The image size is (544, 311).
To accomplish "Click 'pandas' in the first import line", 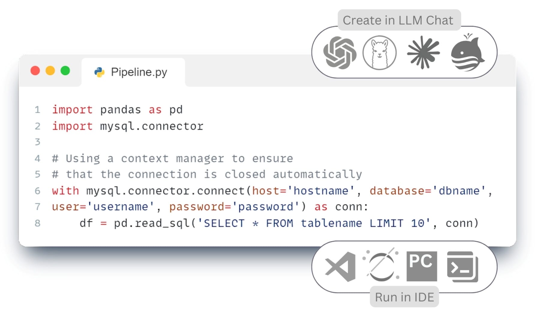I will coord(121,110).
